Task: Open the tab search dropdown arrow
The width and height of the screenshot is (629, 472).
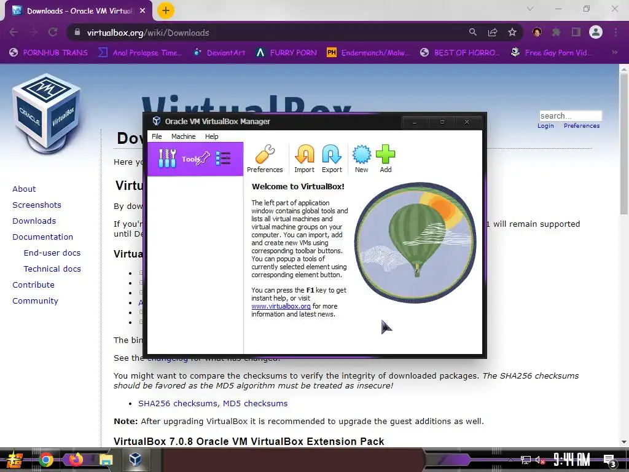Action: 530,9
